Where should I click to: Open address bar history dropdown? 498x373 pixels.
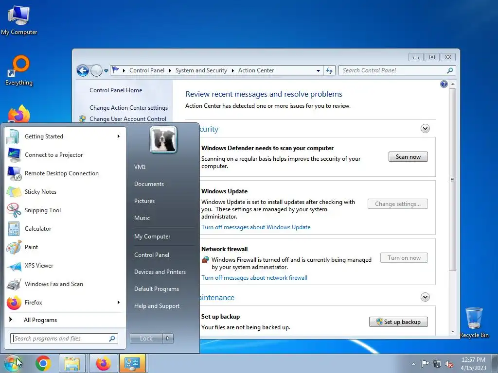point(318,71)
